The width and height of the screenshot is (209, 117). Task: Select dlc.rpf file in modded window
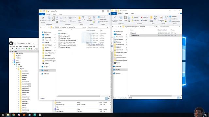click(x=134, y=33)
